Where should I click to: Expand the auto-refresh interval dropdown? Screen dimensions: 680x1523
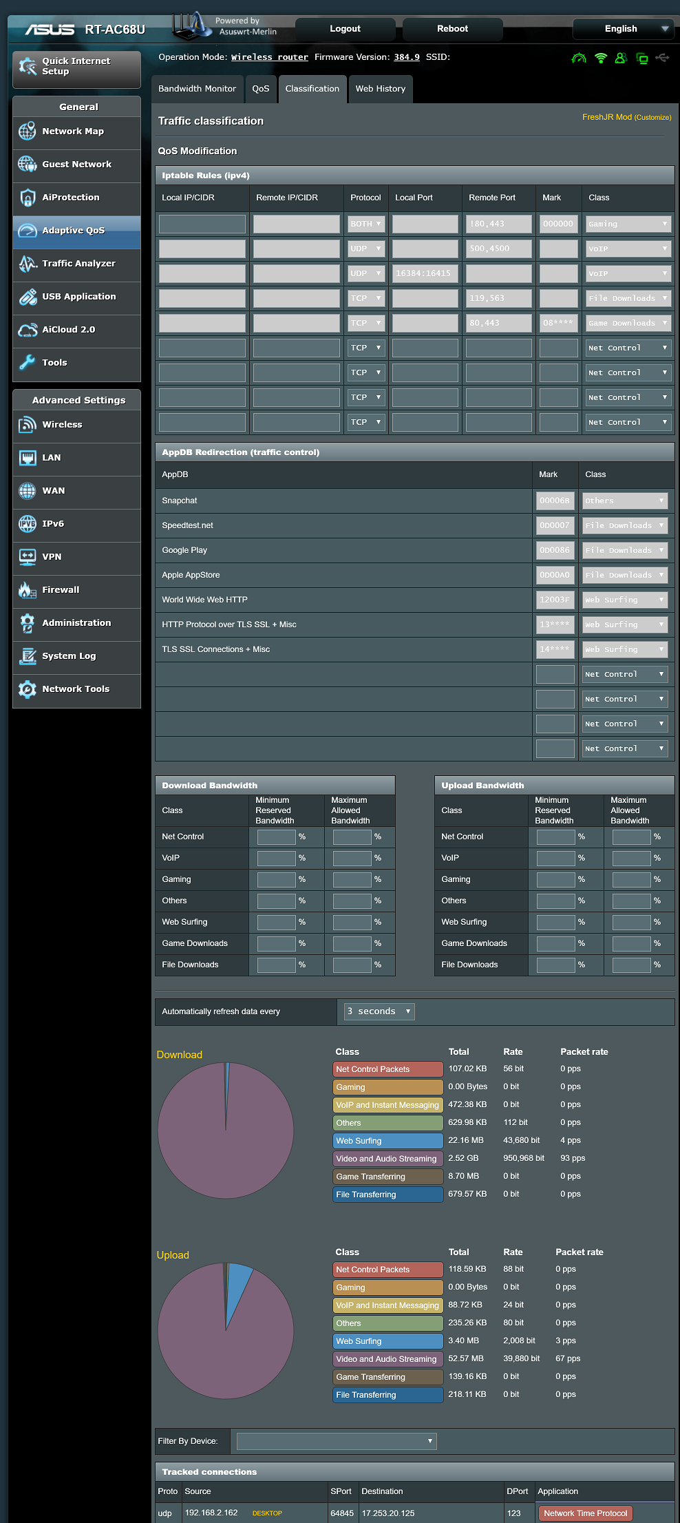(379, 1011)
